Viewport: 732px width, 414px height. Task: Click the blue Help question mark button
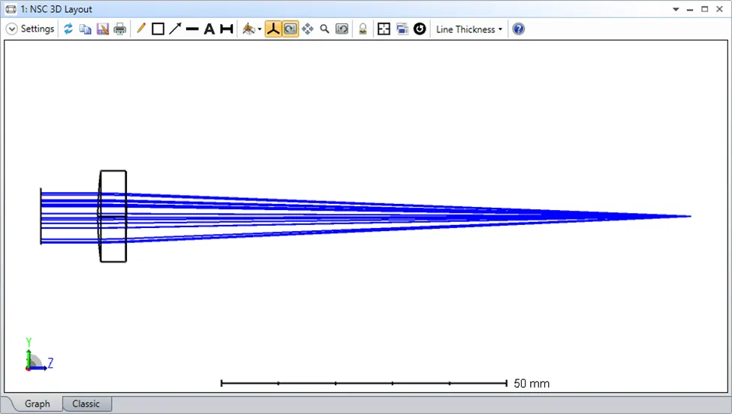(518, 29)
